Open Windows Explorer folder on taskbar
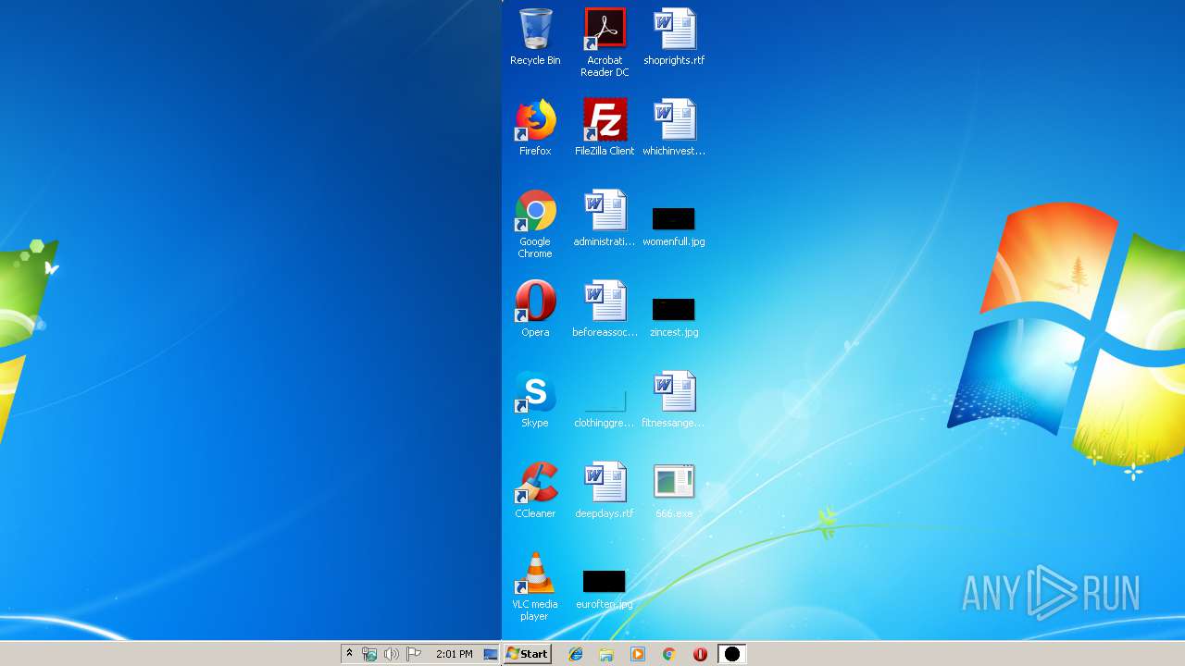The image size is (1185, 666). click(x=606, y=654)
